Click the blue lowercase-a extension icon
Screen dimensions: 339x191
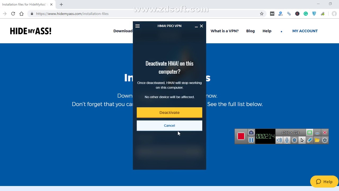(280, 14)
